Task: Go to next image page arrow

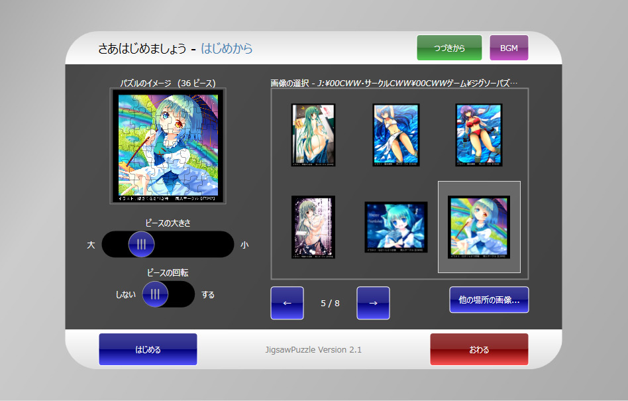Action: (x=373, y=303)
